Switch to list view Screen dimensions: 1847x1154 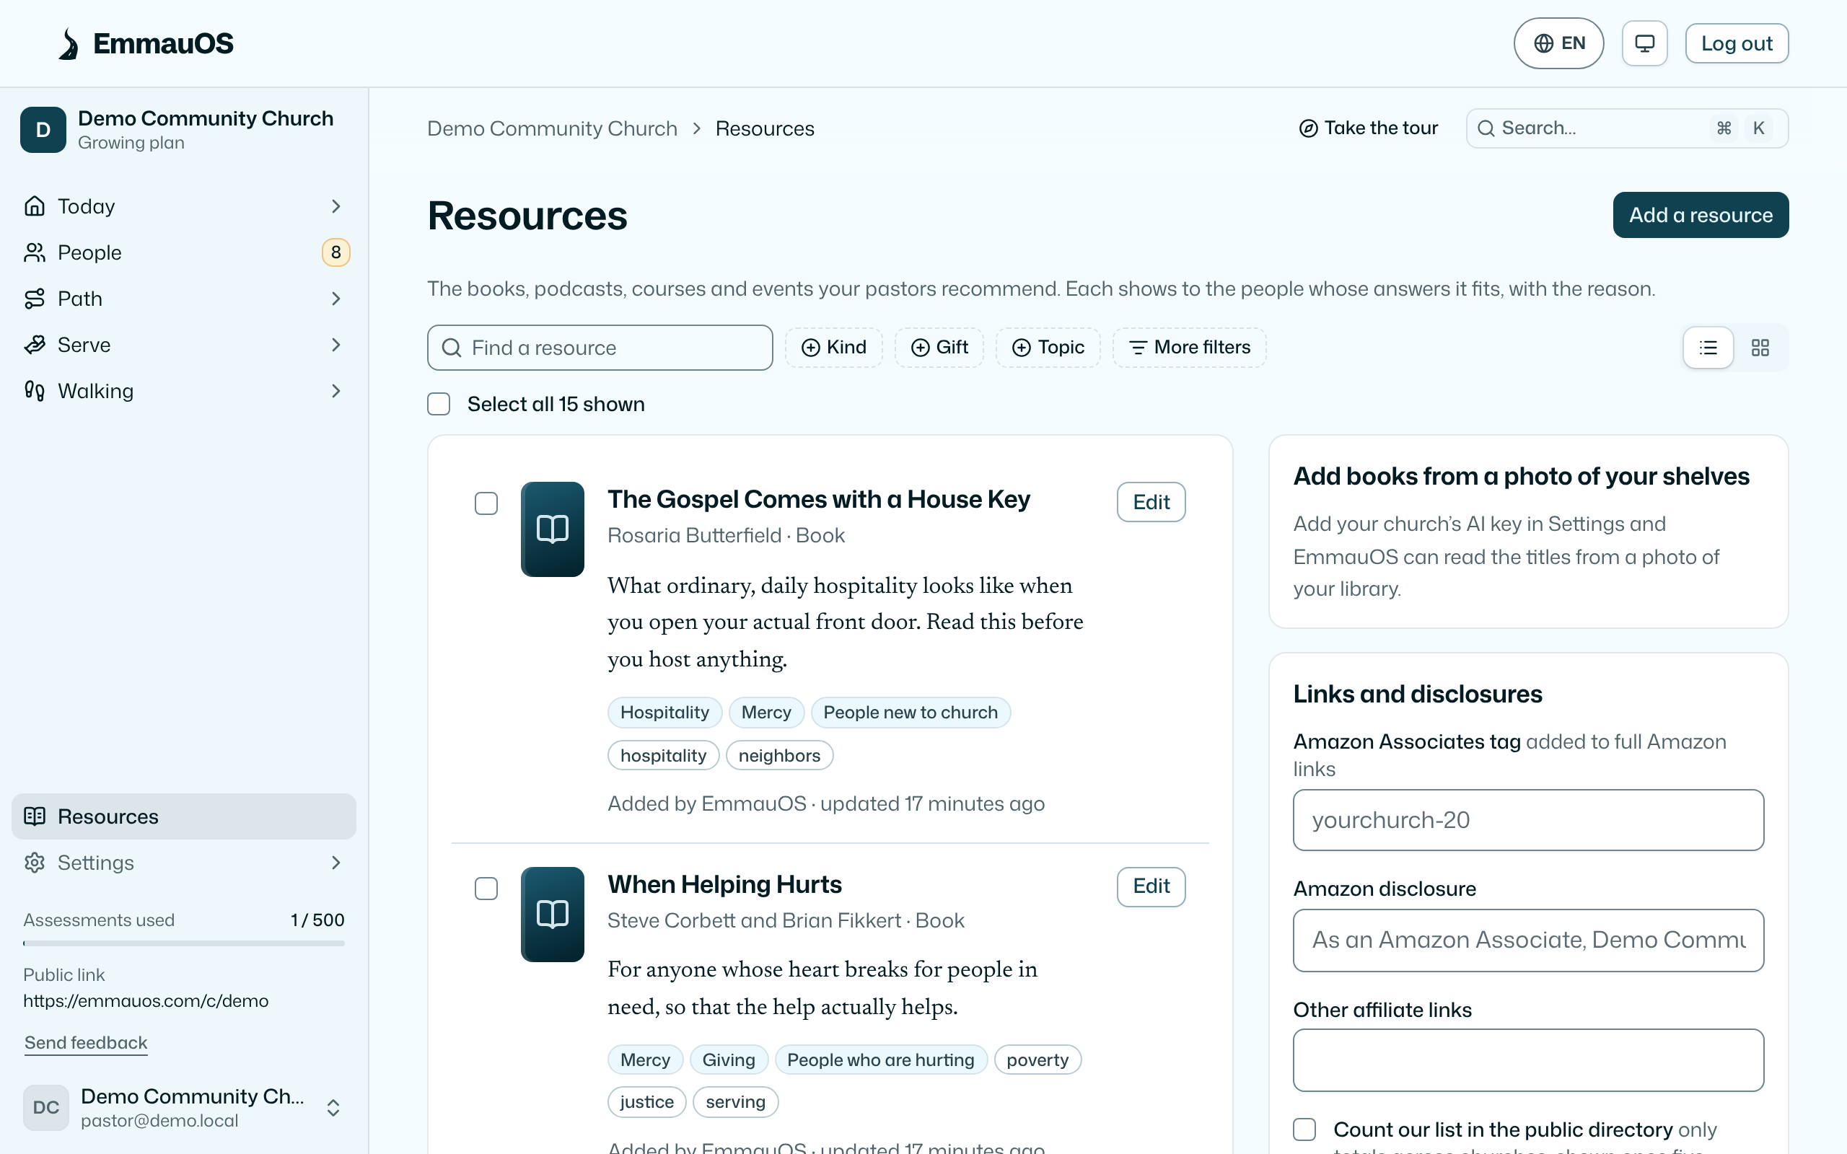click(1708, 348)
